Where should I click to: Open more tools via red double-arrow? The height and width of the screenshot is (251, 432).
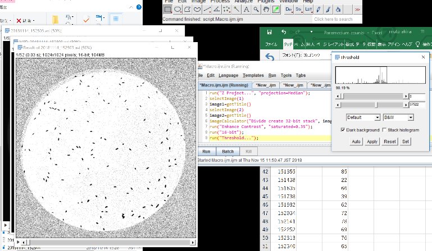357,10
